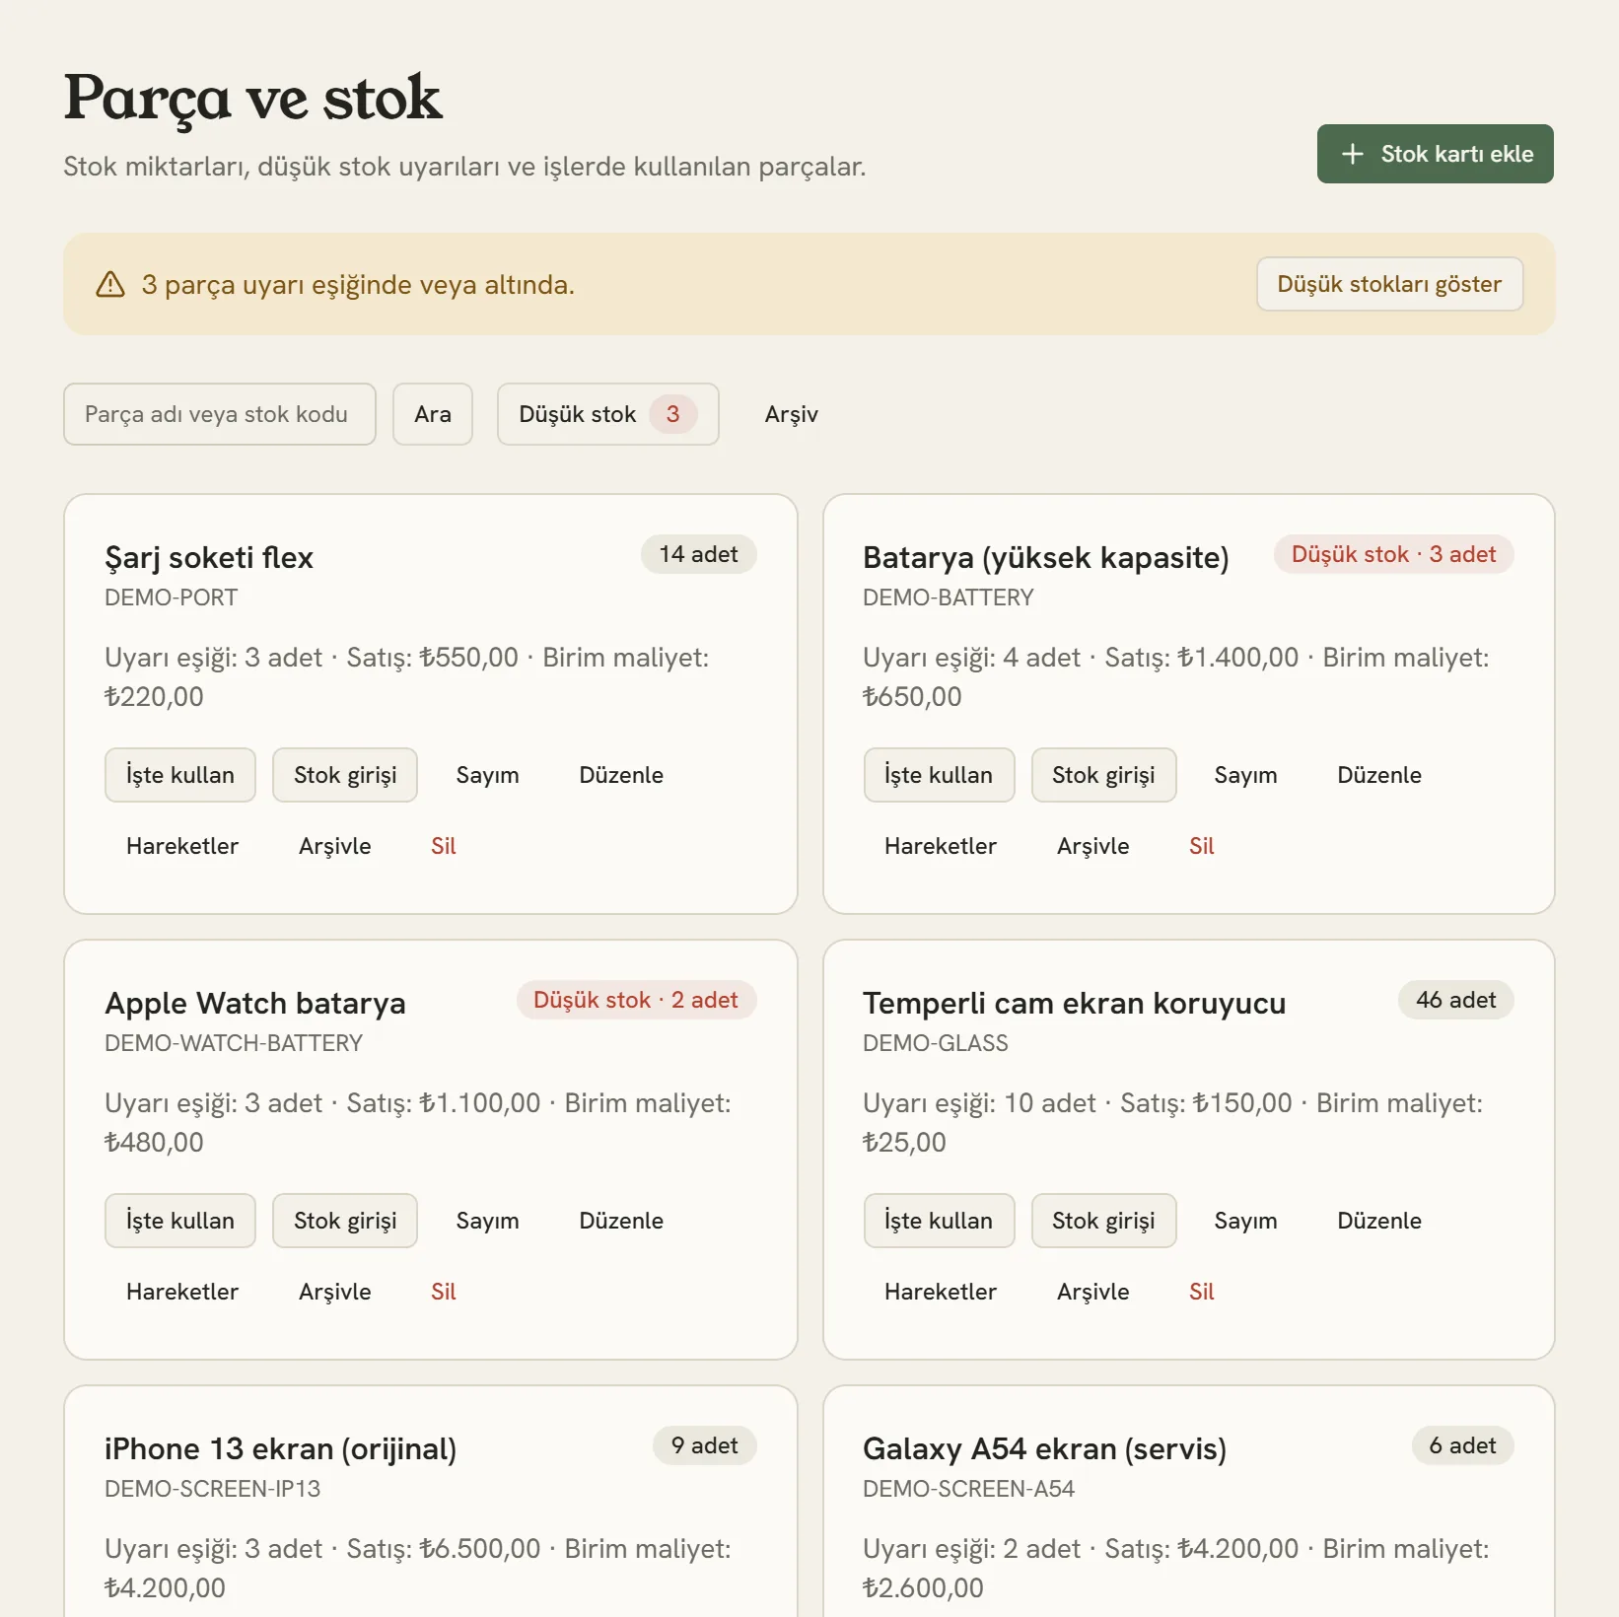Delete Apple Watch batarya with Sil
Viewport: 1619px width, 1617px height.
444,1292
